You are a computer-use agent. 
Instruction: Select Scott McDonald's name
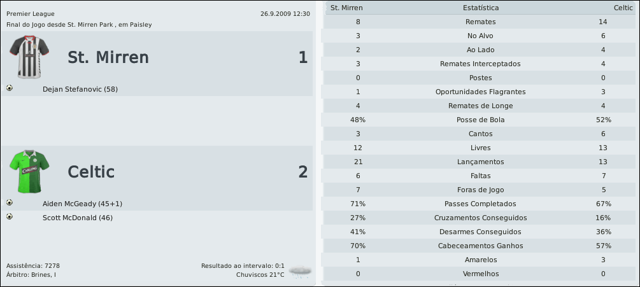coord(78,218)
